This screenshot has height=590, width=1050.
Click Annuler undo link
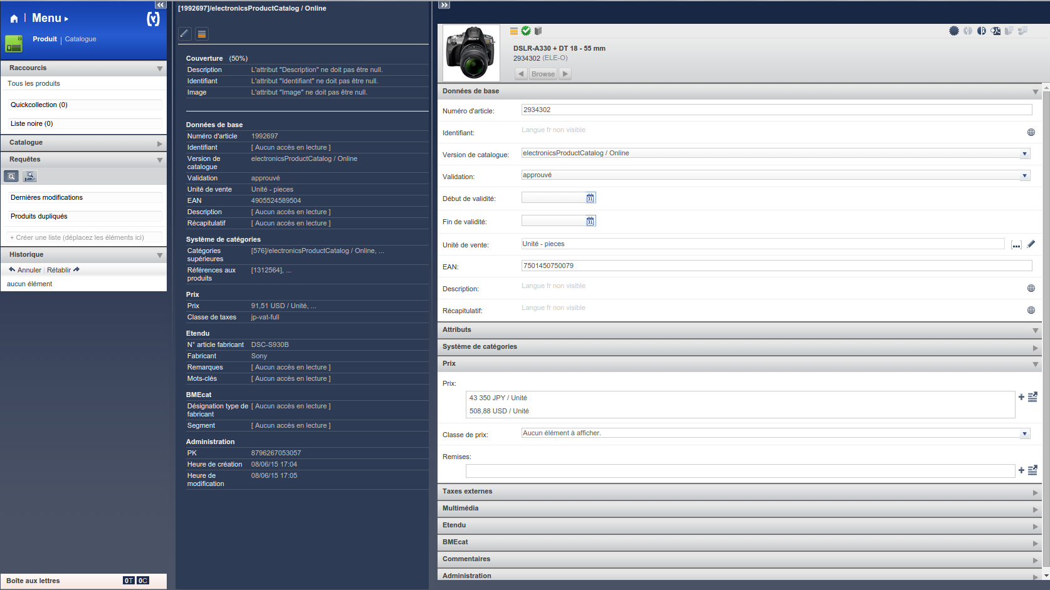25,270
